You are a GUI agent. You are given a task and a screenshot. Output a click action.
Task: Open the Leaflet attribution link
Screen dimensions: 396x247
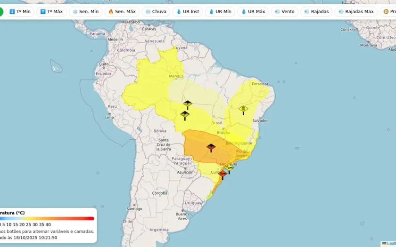tap(389, 244)
